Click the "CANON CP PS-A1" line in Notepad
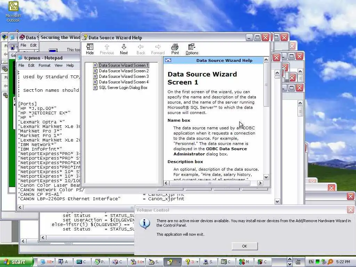 pos(40,194)
